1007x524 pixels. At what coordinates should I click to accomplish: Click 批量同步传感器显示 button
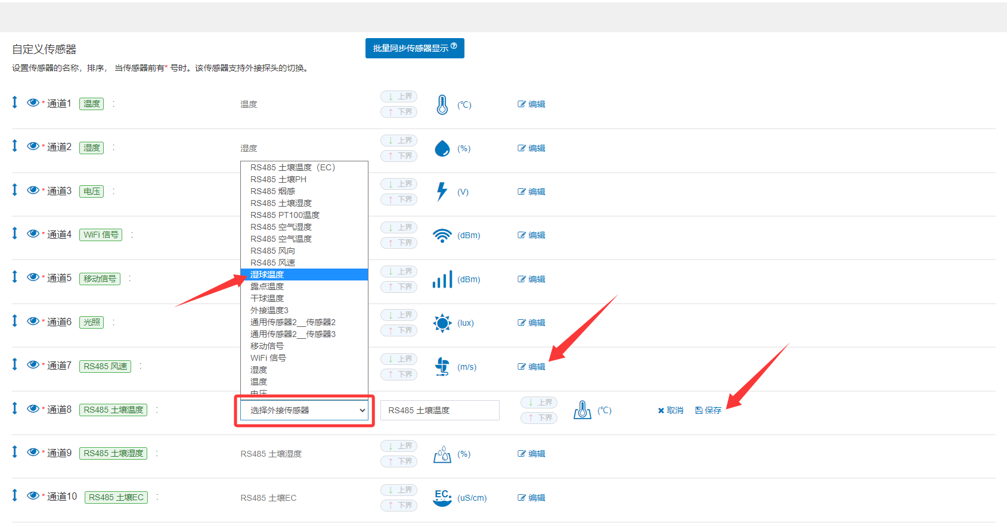coord(415,48)
